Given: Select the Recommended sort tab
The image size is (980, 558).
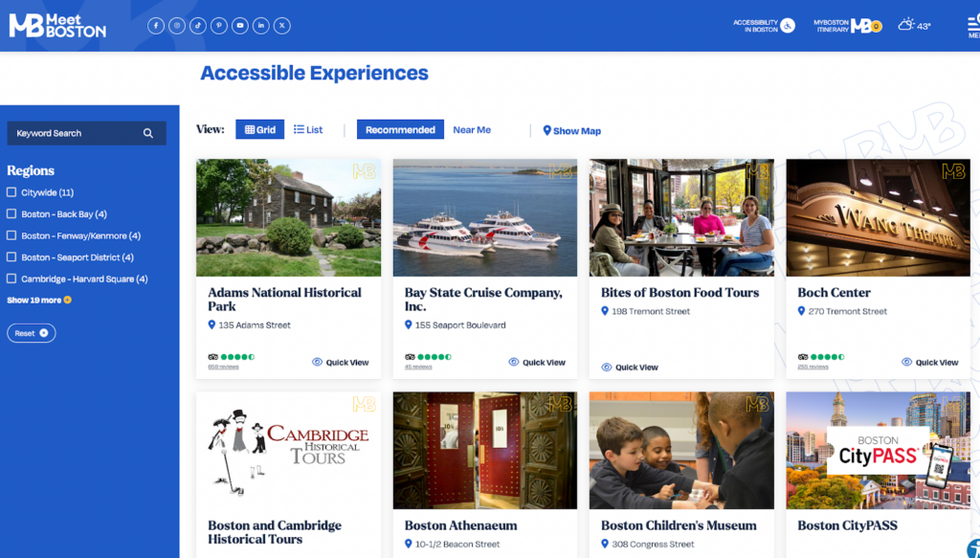Looking at the screenshot, I should [x=400, y=129].
